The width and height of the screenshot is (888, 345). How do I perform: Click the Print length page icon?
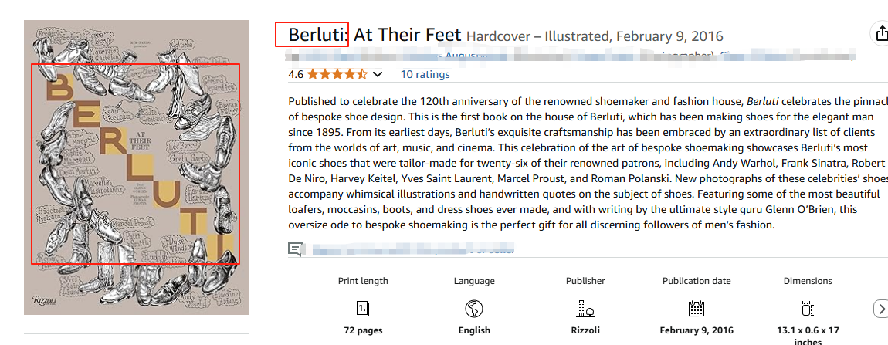363,309
